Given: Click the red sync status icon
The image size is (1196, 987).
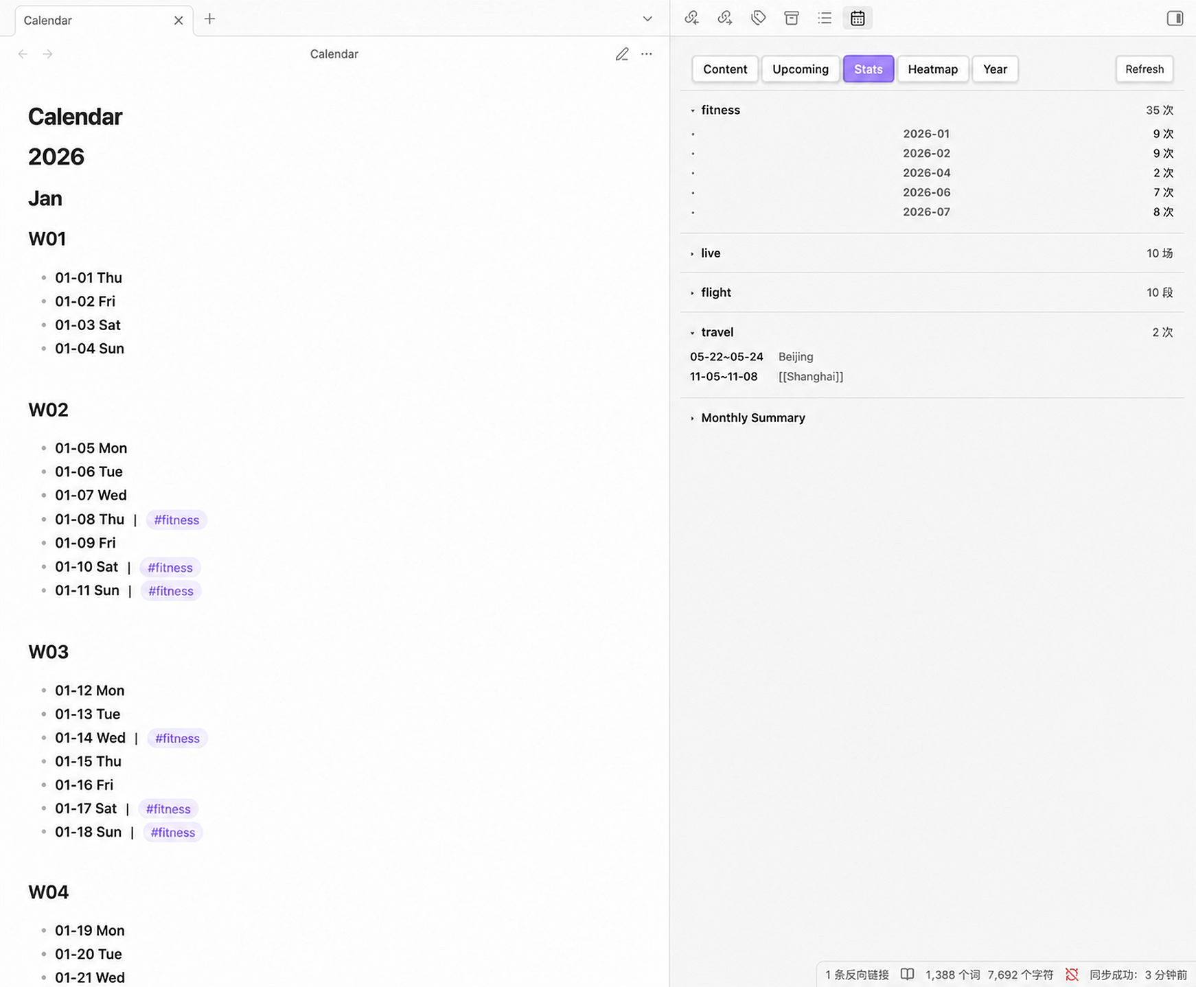Looking at the screenshot, I should click(x=1072, y=975).
